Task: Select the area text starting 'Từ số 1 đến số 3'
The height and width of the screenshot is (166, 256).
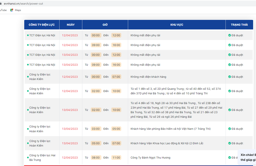Action: pos(176,91)
